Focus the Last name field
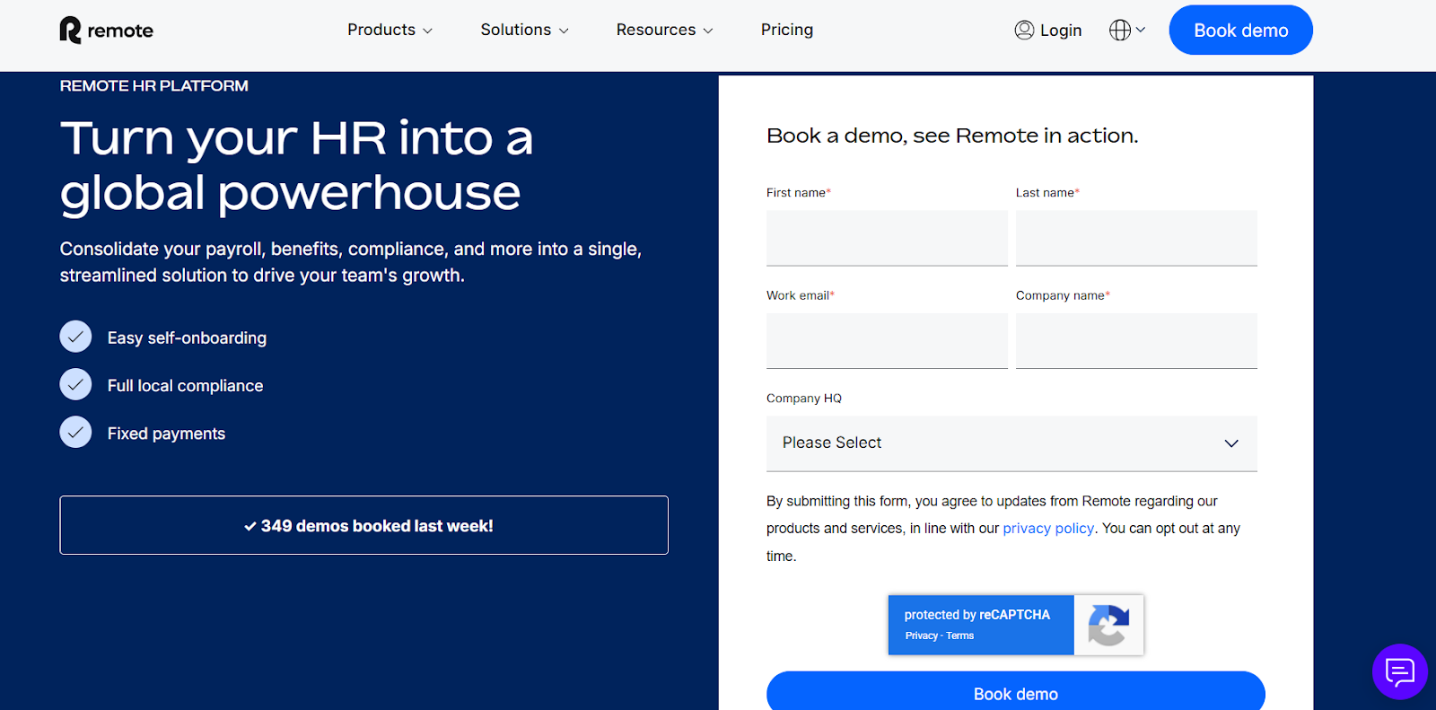1436x710 pixels. tap(1136, 238)
